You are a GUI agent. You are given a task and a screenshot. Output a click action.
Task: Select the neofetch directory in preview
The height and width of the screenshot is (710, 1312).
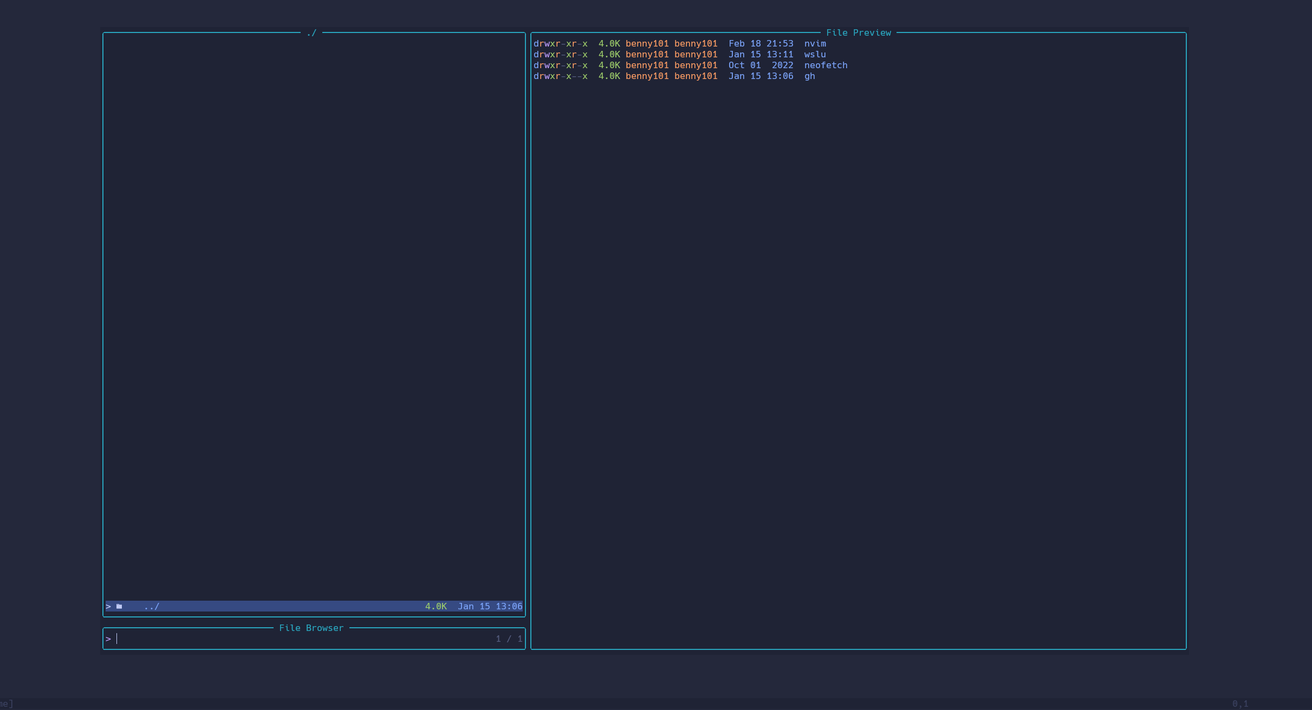[x=826, y=65]
